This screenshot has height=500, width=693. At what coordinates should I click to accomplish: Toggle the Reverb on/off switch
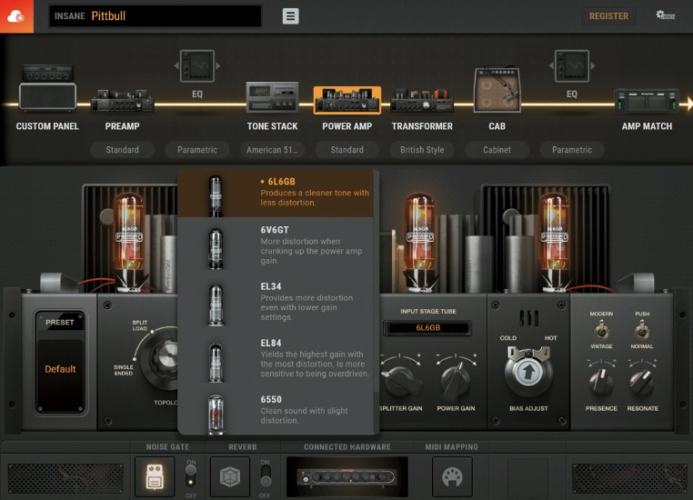266,475
